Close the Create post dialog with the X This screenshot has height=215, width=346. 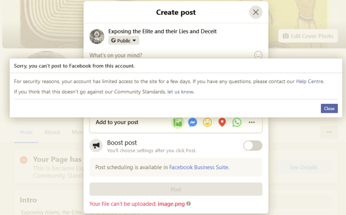point(255,12)
